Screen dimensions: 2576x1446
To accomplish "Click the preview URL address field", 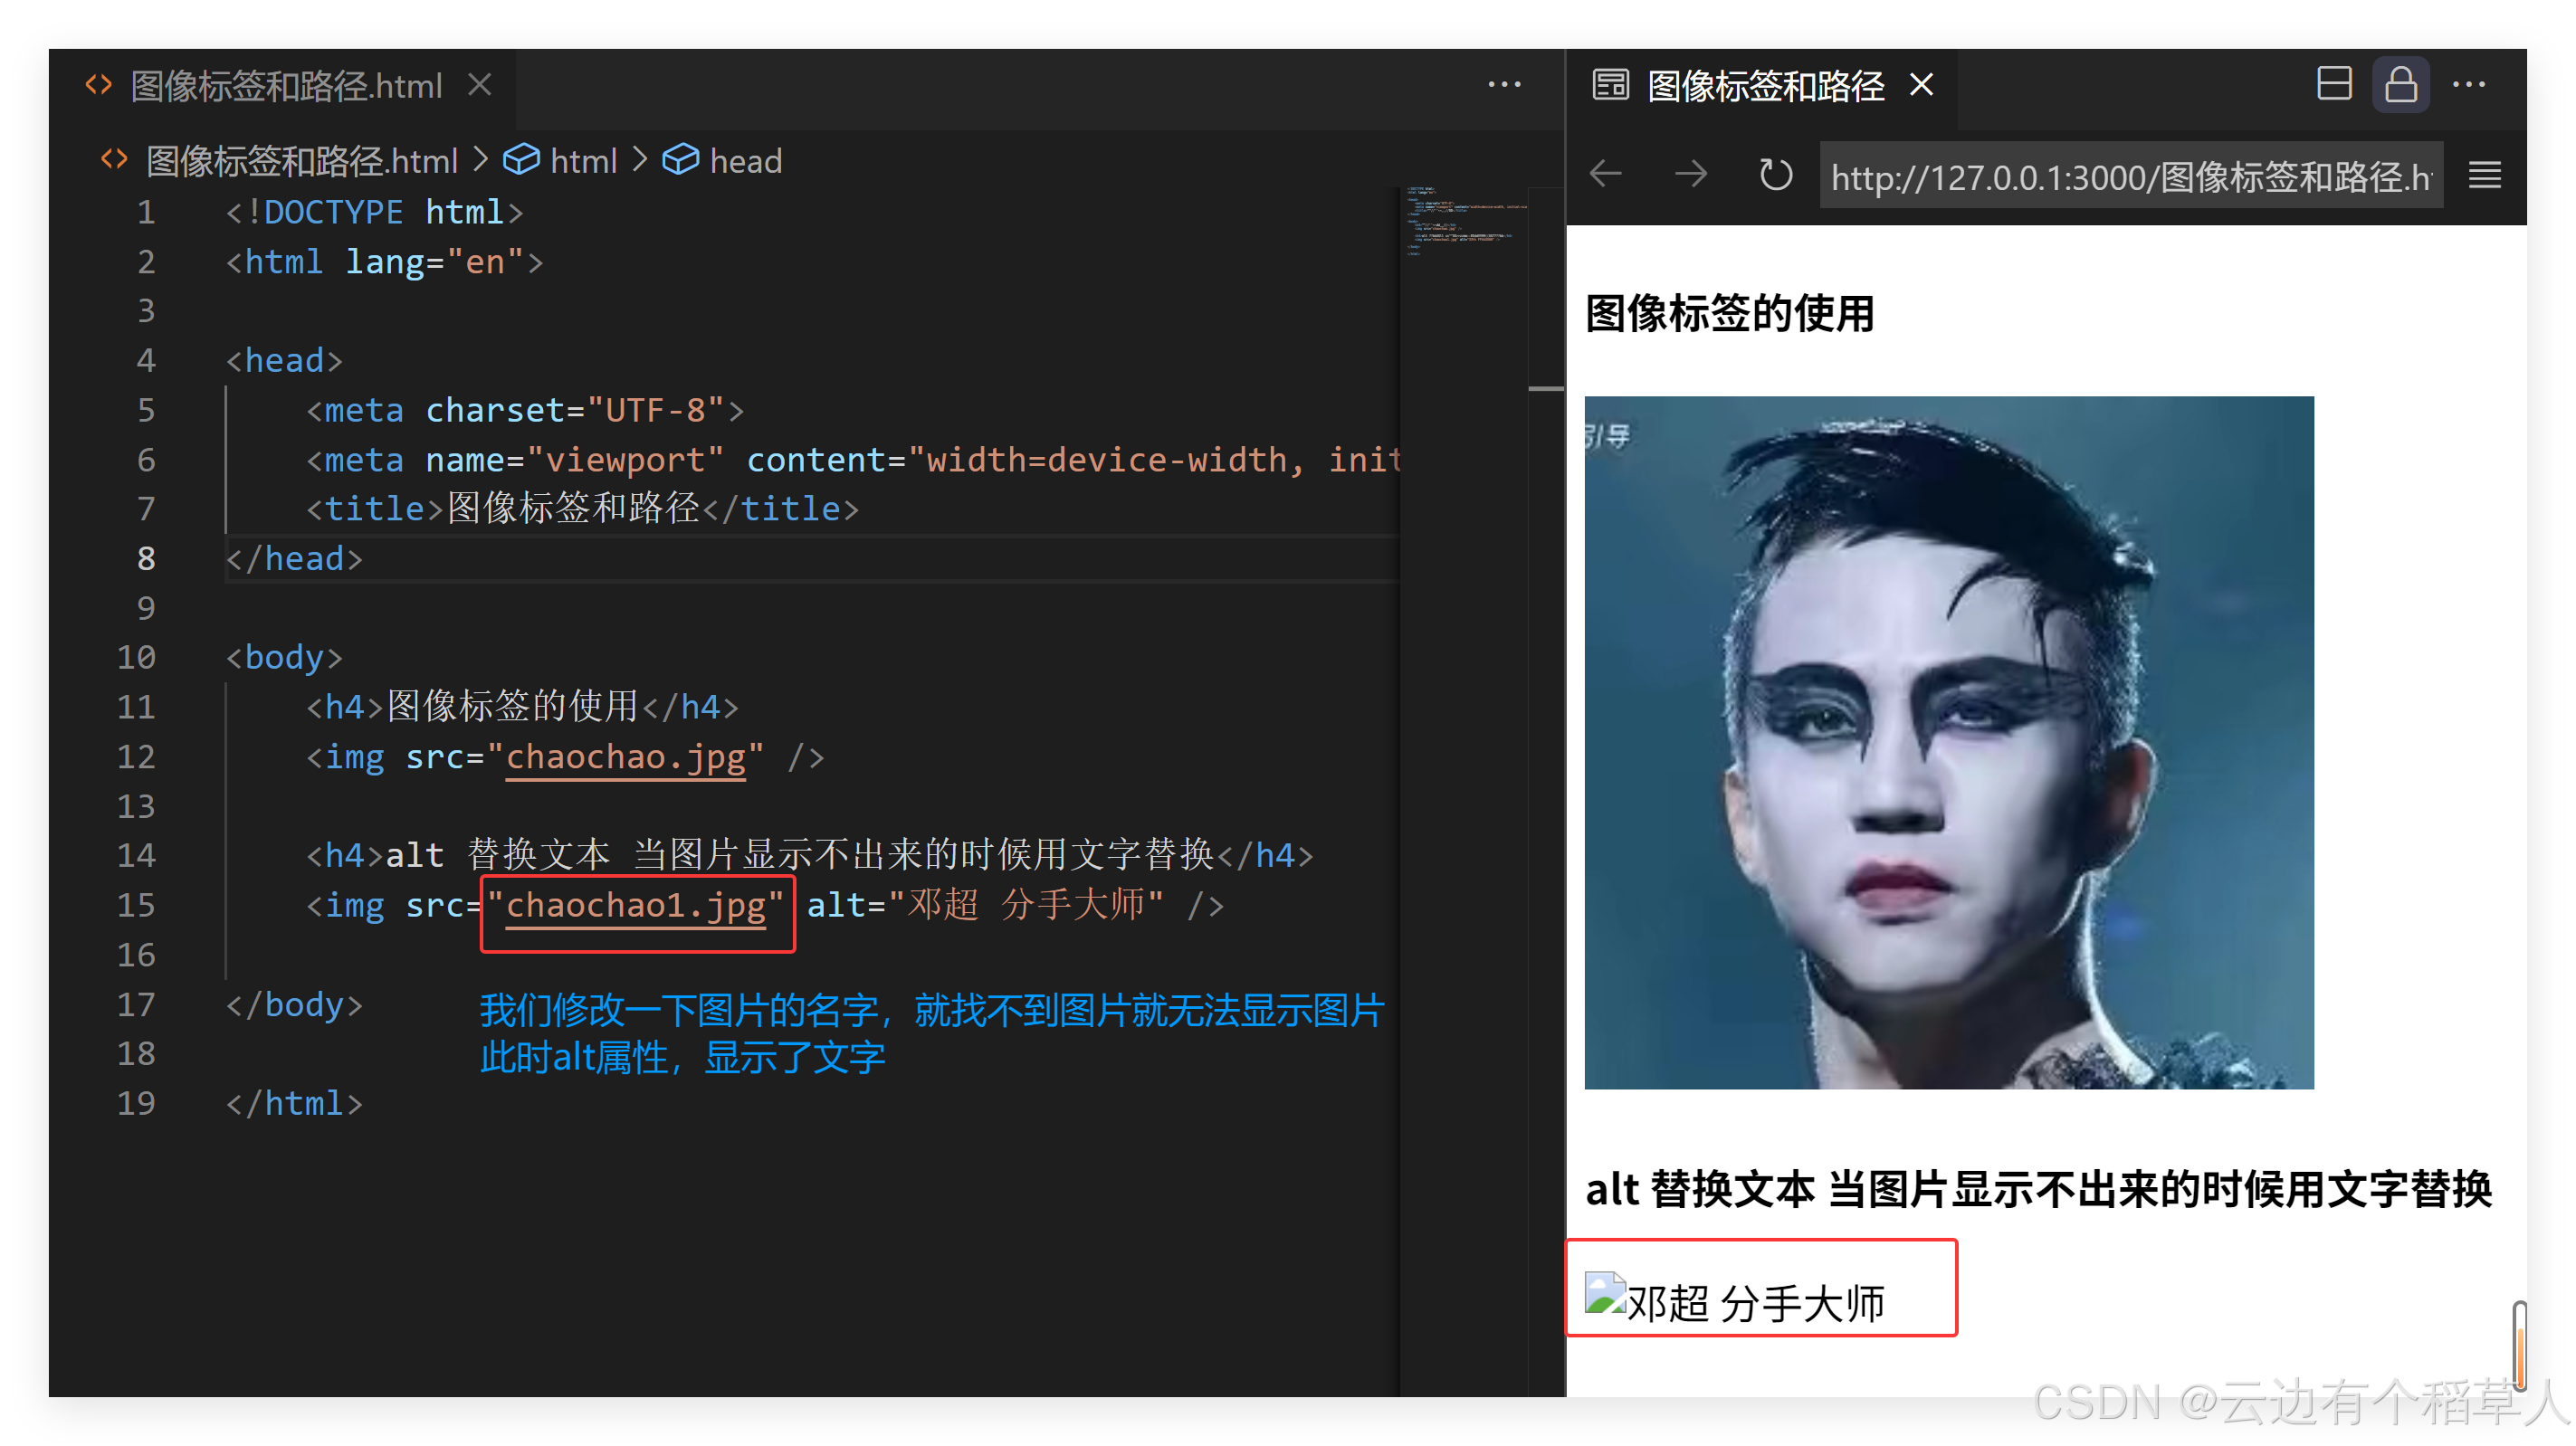I will click(x=2130, y=176).
